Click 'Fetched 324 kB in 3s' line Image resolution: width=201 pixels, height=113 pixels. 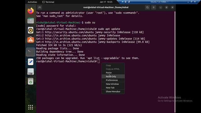[59, 45]
